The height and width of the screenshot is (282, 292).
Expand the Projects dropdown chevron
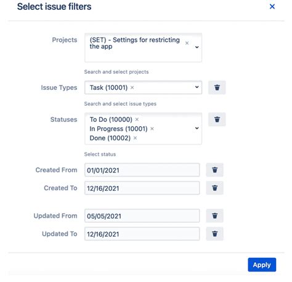pos(197,47)
